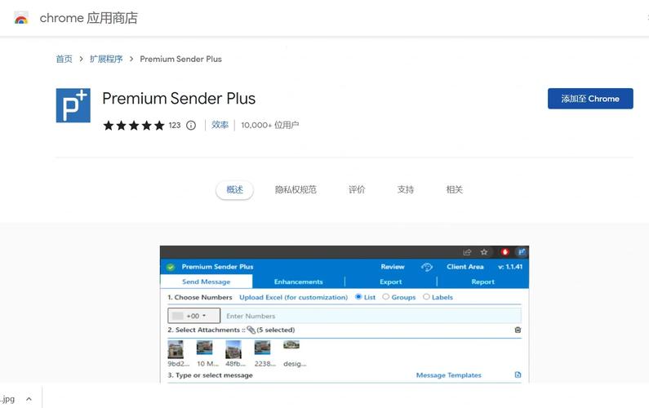Image resolution: width=649 pixels, height=408 pixels.
Task: Click the bookmark star icon in preview
Action: point(484,252)
